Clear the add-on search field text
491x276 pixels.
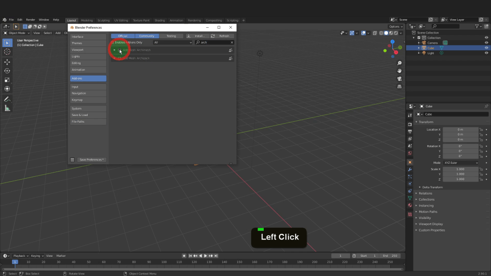pyautogui.click(x=232, y=42)
